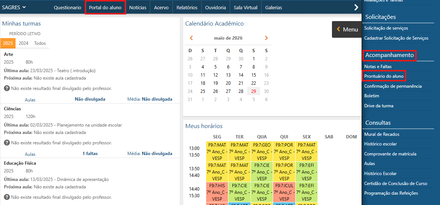Go to previous month in calendar

point(191,38)
